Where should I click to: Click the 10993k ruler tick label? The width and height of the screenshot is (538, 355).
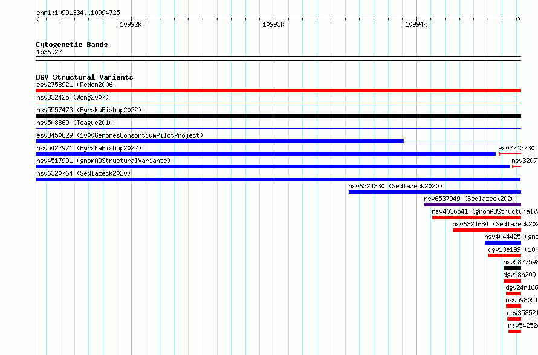coord(273,24)
